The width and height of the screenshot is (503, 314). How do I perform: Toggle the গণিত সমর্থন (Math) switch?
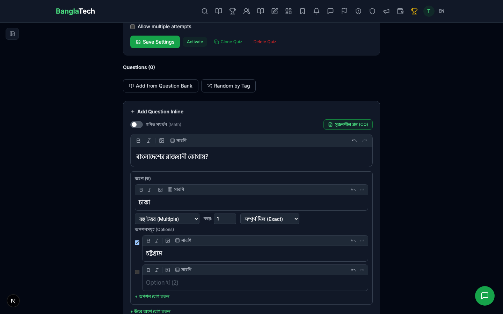[136, 125]
